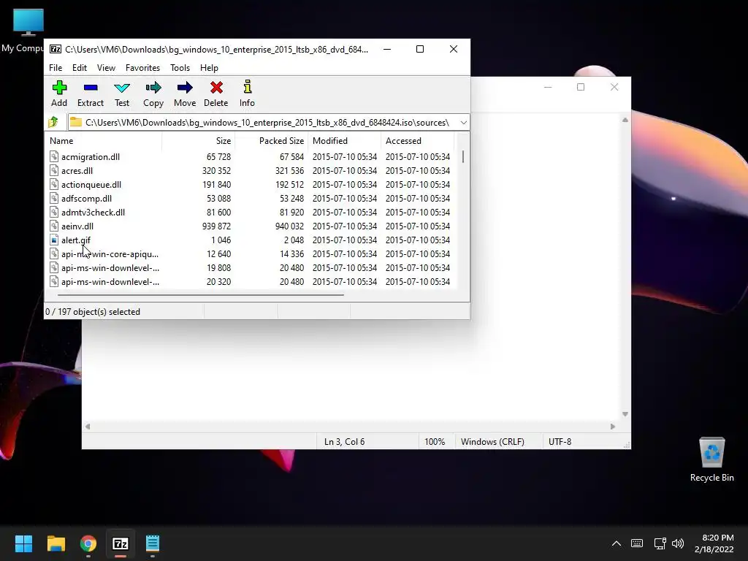Show hidden system tray icons
Screen dimensions: 748x561
[617, 543]
